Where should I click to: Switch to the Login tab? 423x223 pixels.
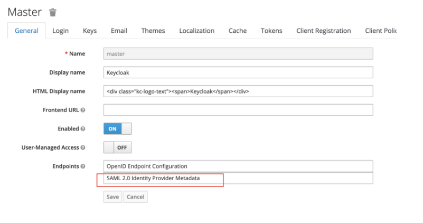click(x=60, y=31)
